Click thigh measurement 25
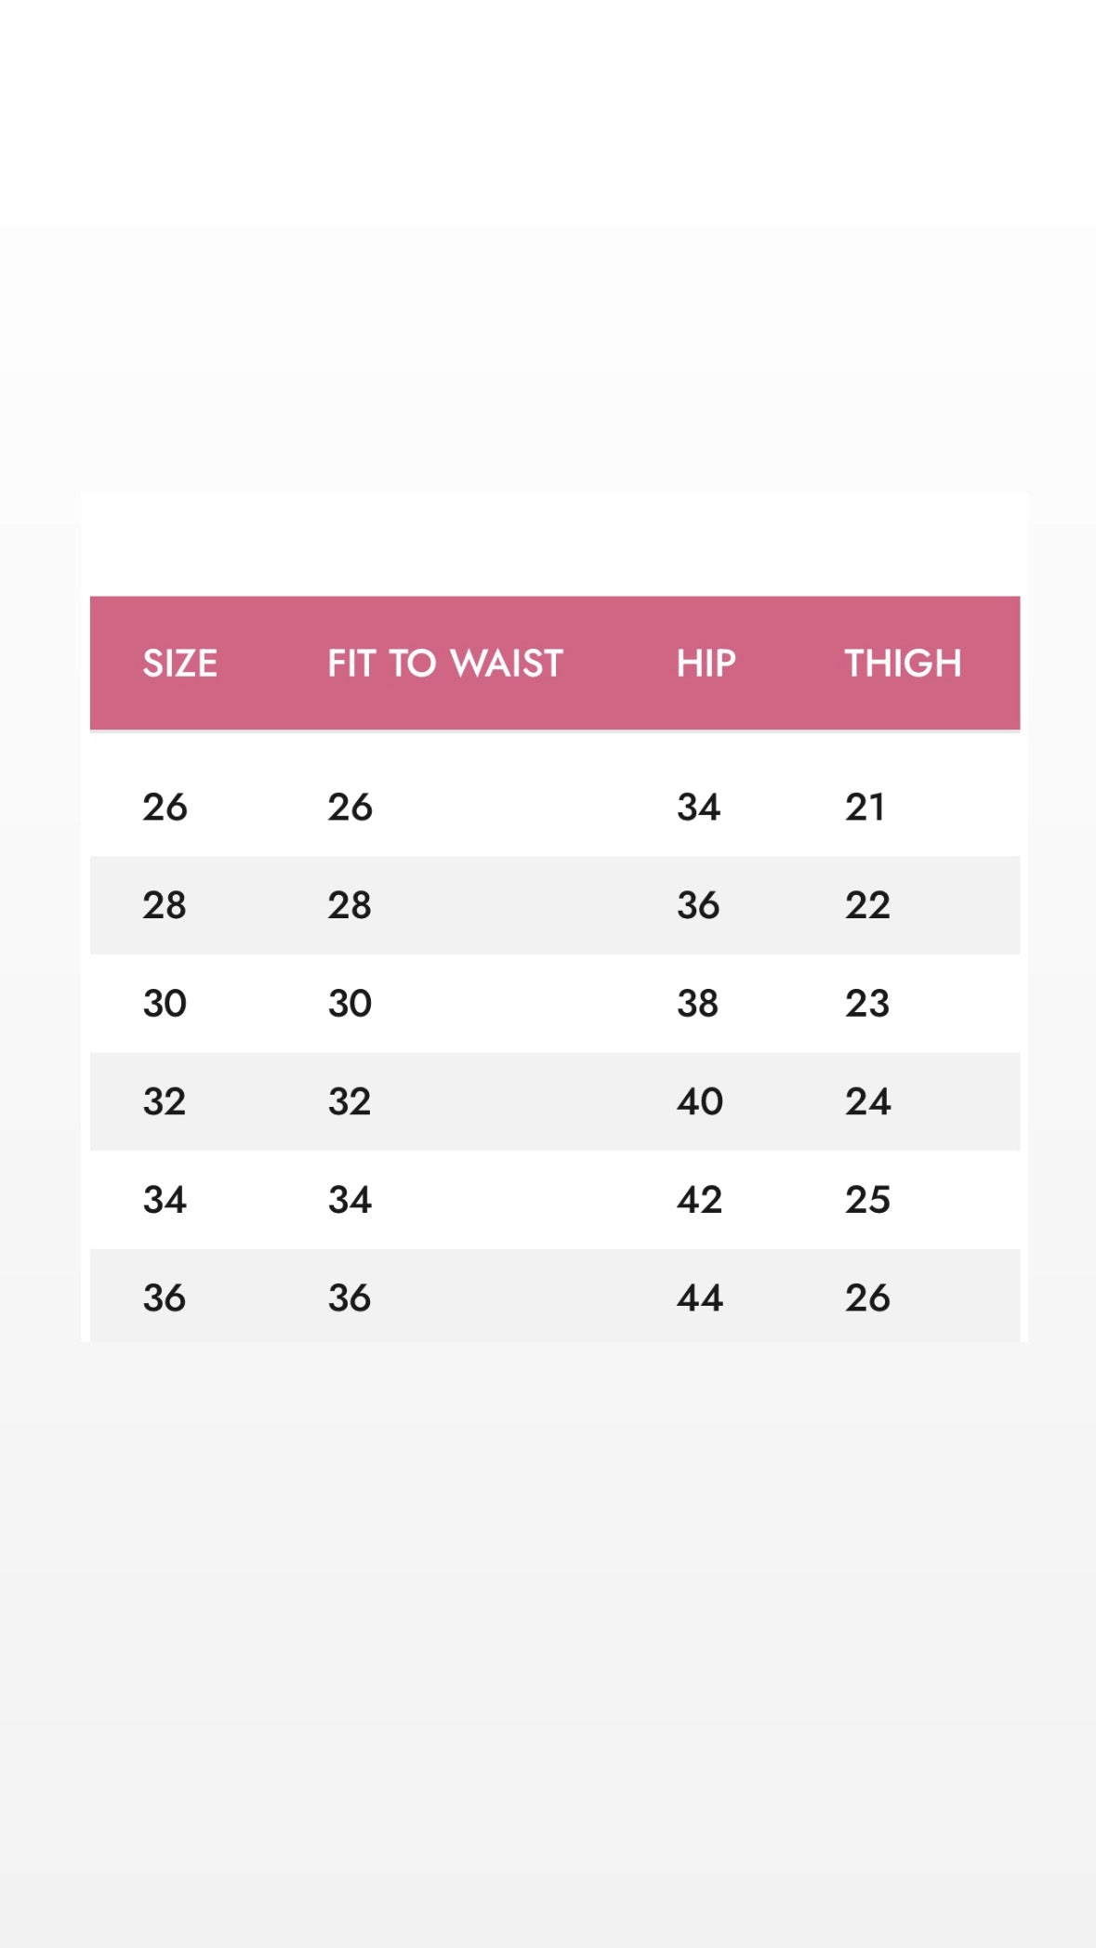The width and height of the screenshot is (1096, 1948). pos(867,1200)
